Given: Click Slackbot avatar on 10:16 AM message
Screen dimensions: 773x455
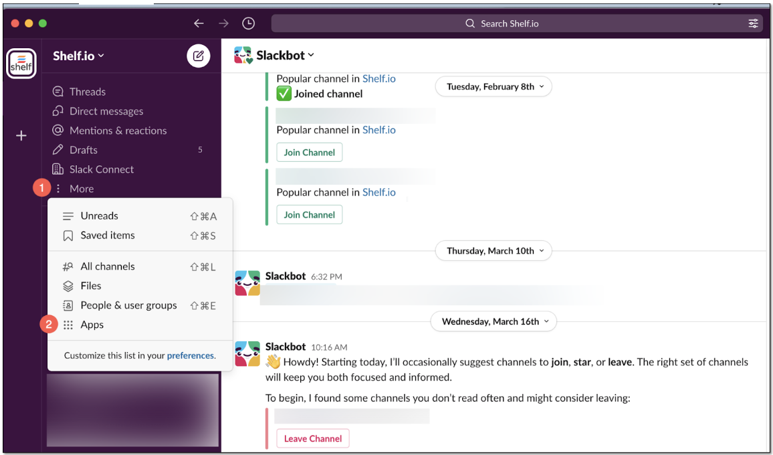Looking at the screenshot, I should click(x=247, y=354).
